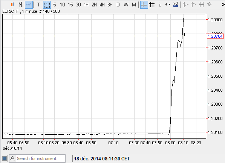Click the 1,20784 price marker label
This screenshot has width=225, height=163.
coord(215,36)
